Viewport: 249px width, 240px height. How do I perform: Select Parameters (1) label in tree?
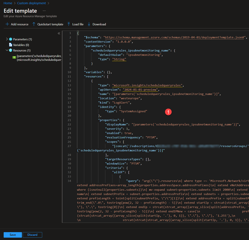pyautogui.click(x=23, y=39)
